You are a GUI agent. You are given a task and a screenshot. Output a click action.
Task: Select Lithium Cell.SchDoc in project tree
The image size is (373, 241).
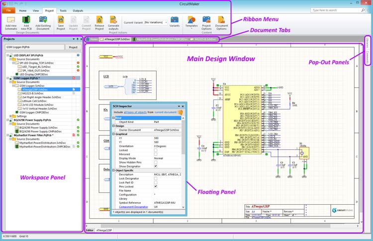(34, 101)
